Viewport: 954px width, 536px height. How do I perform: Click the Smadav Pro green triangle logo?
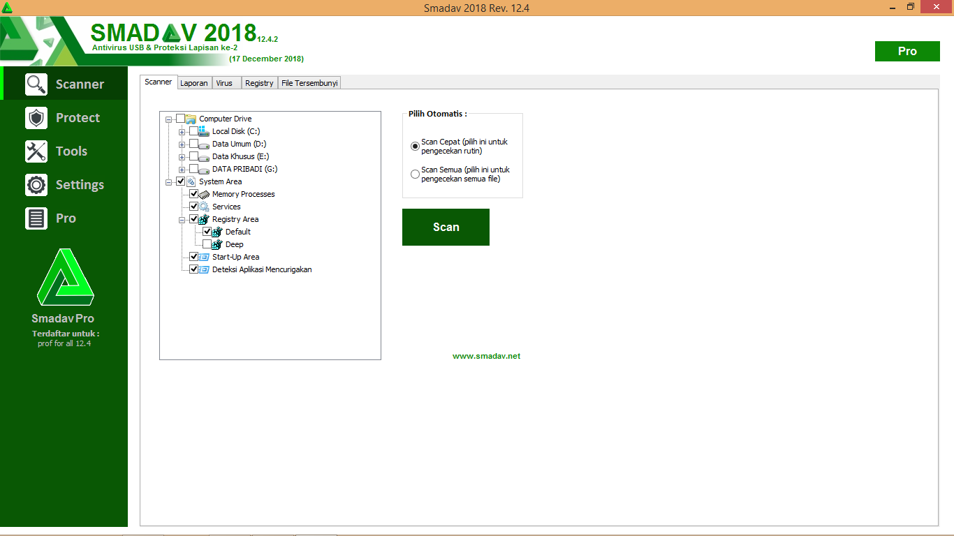65,276
